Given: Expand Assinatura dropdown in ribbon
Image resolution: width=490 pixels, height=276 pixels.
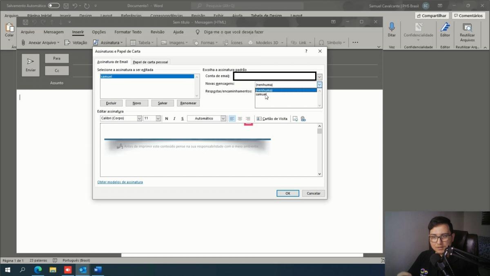Looking at the screenshot, I should (x=121, y=43).
